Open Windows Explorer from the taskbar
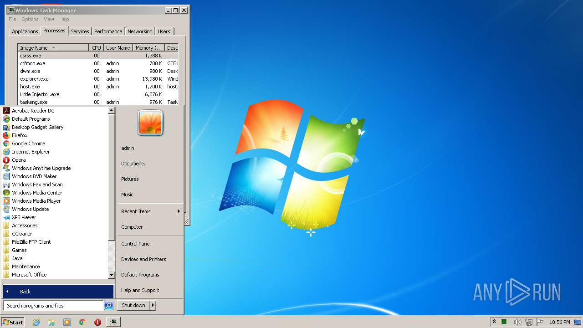583x328 pixels. (x=51, y=322)
